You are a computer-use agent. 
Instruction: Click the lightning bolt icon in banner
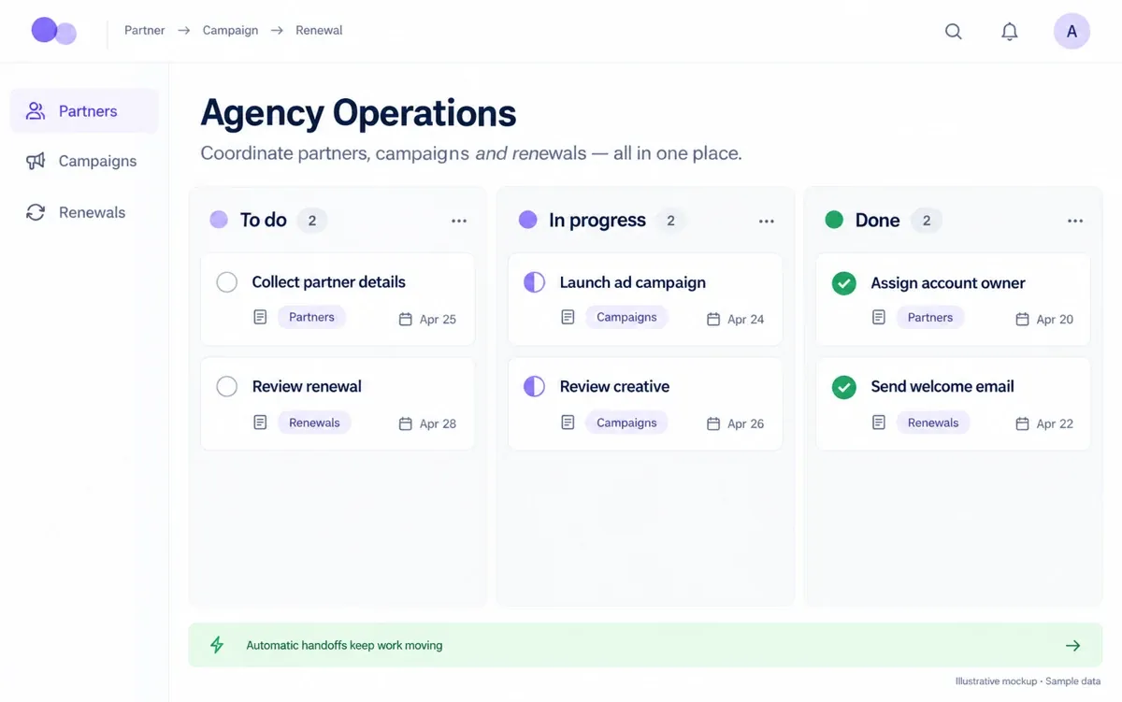tap(217, 645)
